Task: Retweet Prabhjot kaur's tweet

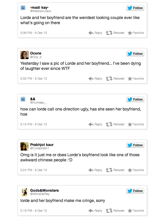Action: (x=115, y=170)
